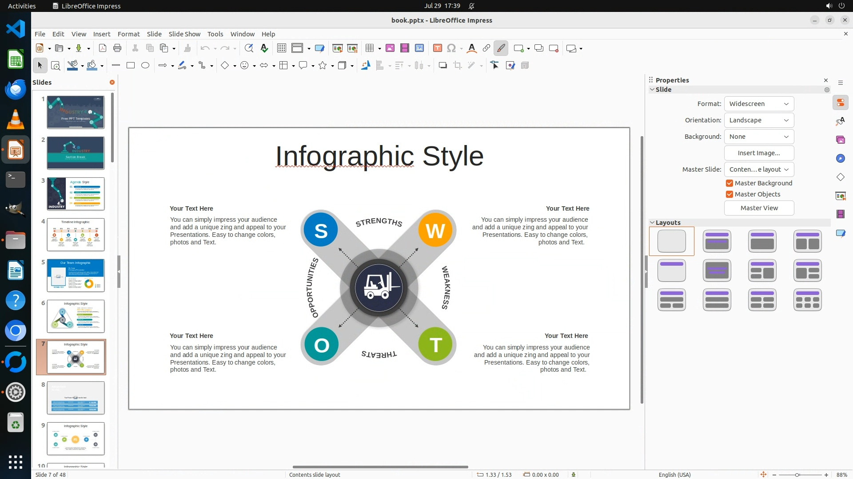Uncheck the Master Background checkbox
The height and width of the screenshot is (479, 853).
(x=729, y=183)
